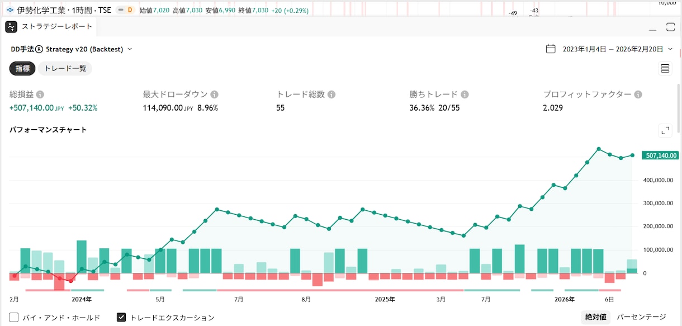Viewport: 682px width, 326px height.
Task: Click the 終値 7,030 close price text
Action: (253, 10)
